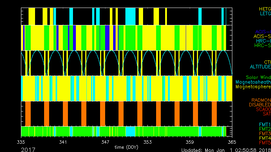Select the HRC-I legend entry
This screenshot has width=271, height=152.
(262, 41)
